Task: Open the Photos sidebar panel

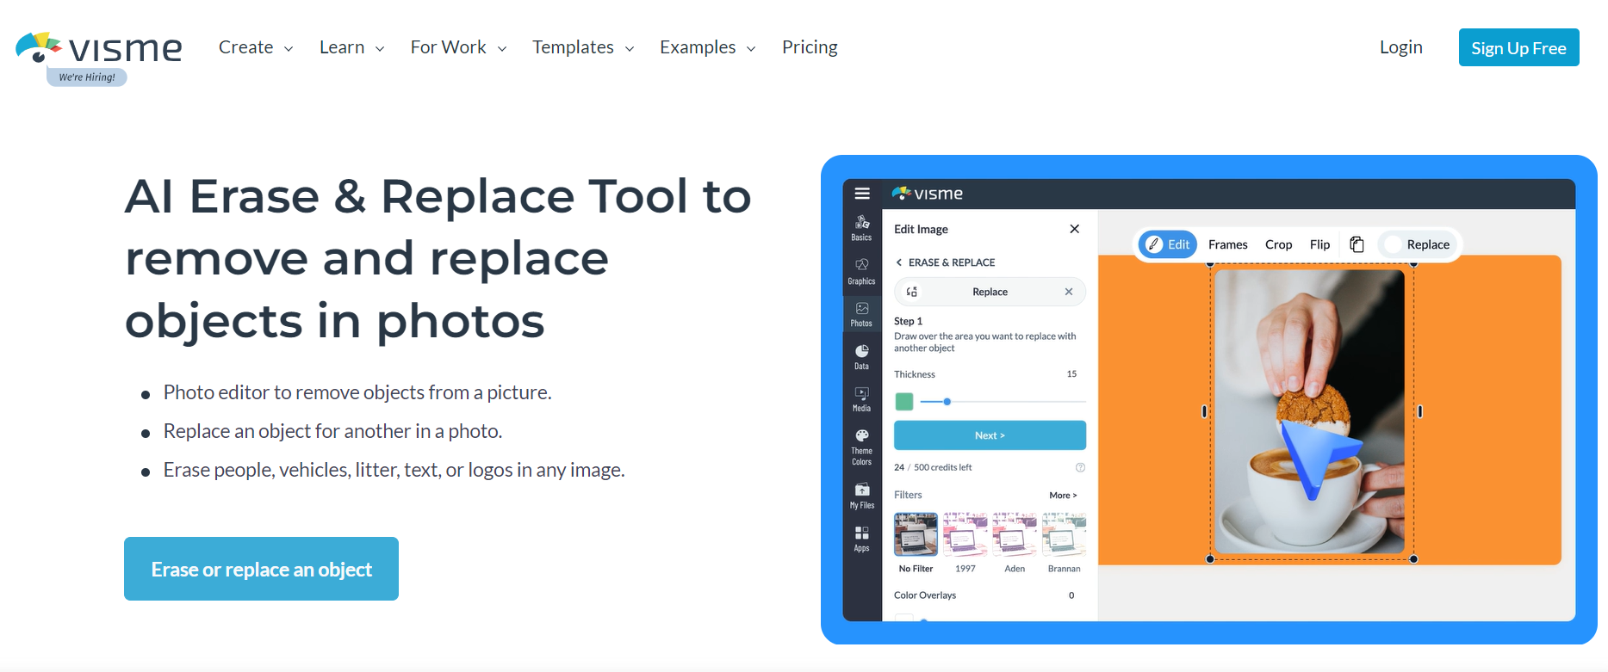Action: (x=861, y=313)
